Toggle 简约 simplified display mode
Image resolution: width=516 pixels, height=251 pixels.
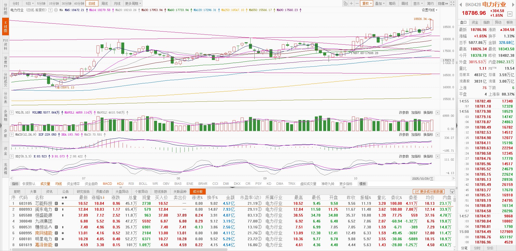coord(430,3)
